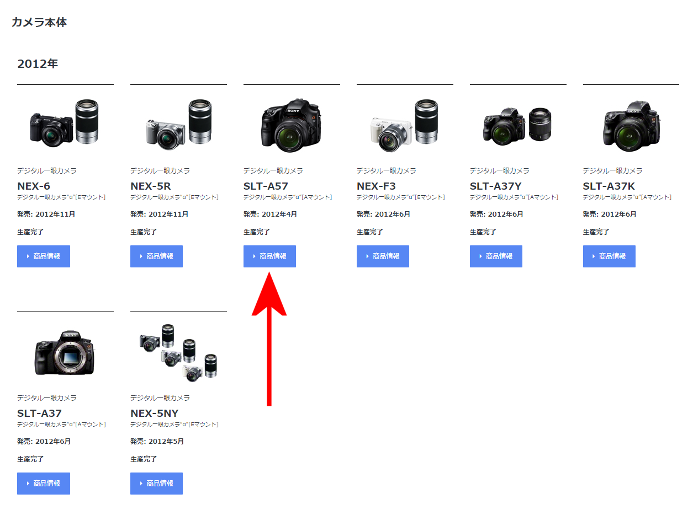Click 生産完了 status under NEX-F3
Screen dimensions: 693x510
click(x=370, y=232)
